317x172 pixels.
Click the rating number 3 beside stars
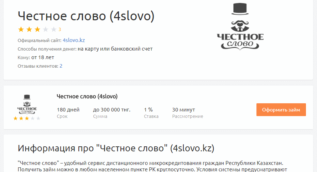click(x=60, y=30)
